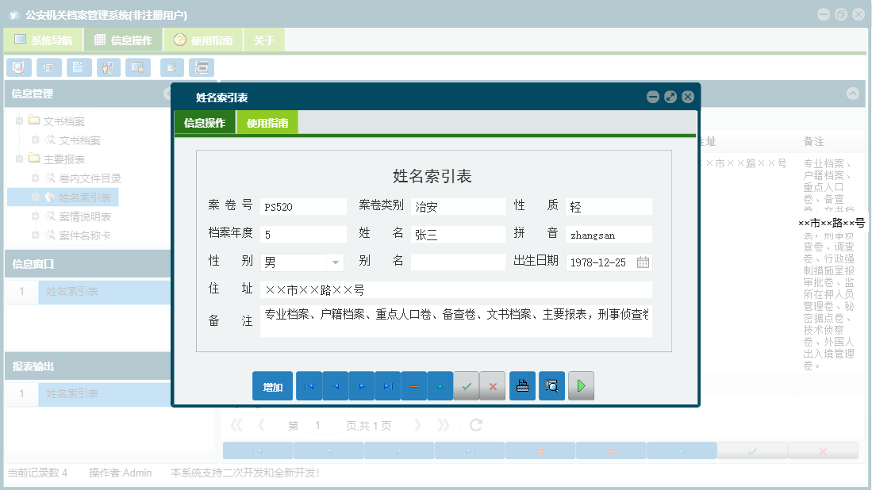Confirm changes with the green checkmark button
This screenshot has height=490, width=872.
coord(467,386)
